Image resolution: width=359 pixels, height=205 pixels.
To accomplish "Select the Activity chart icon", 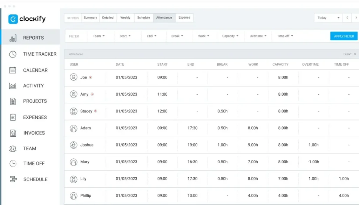I will (x=13, y=86).
